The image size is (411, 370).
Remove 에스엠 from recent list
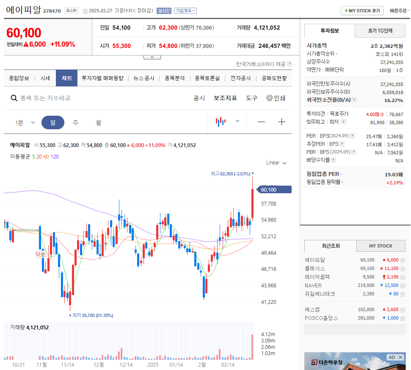click(x=403, y=310)
